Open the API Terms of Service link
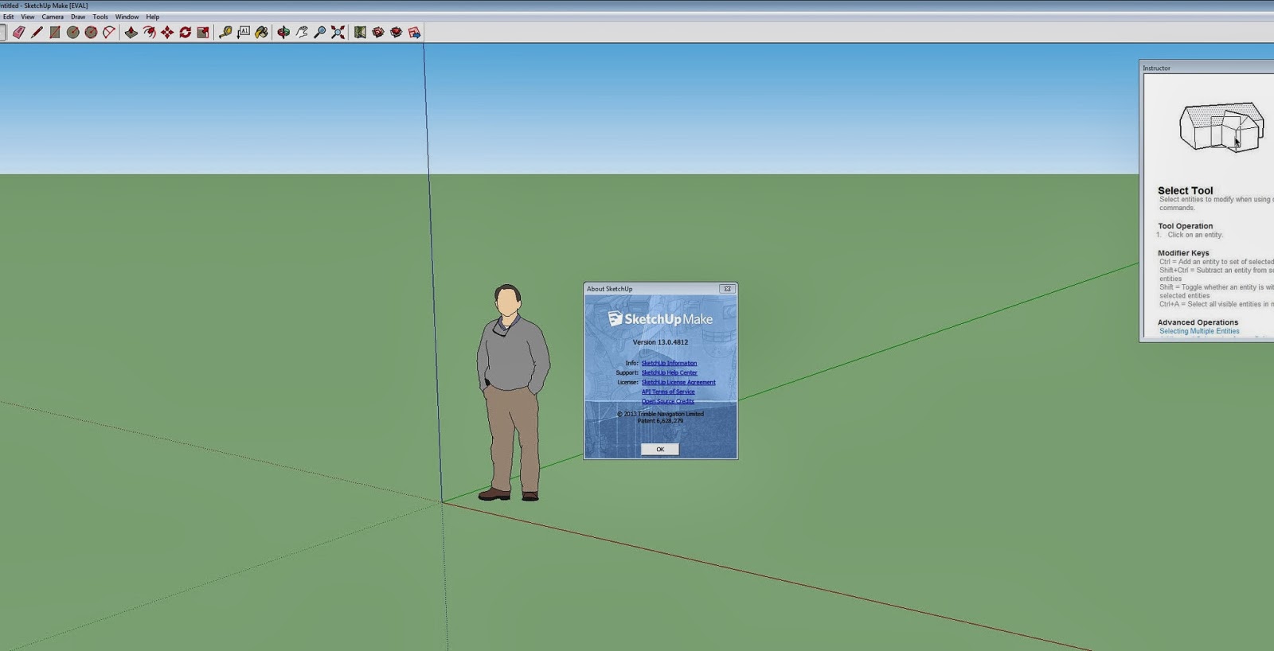Viewport: 1274px width, 651px height. [x=668, y=392]
